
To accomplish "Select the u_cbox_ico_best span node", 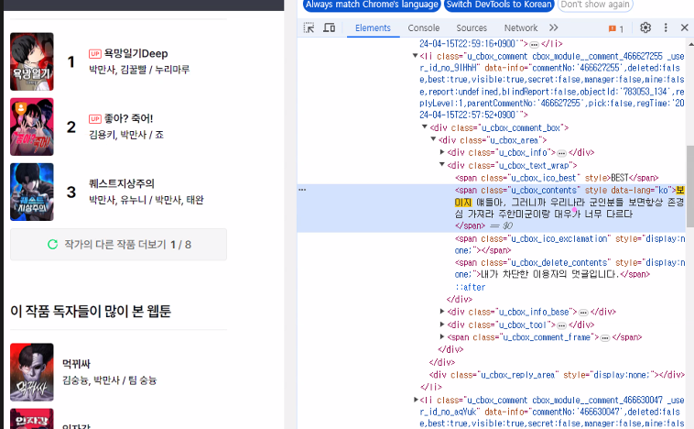I will [557, 178].
